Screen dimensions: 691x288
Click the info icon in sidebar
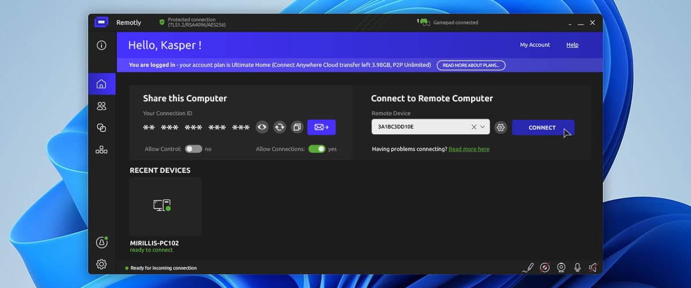[101, 45]
